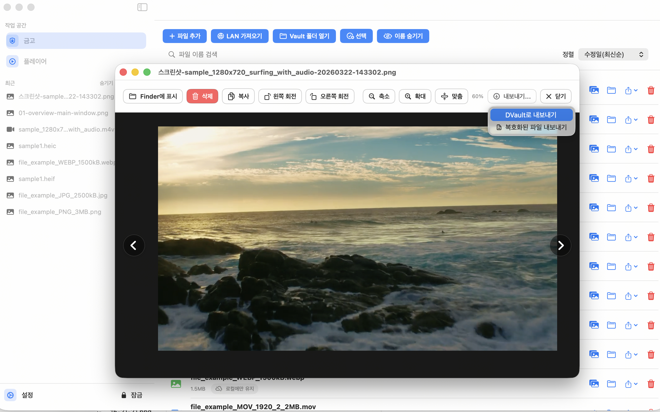Screen dimensions: 660x412
Task: Click image preview icon in first row
Action: tap(594, 90)
